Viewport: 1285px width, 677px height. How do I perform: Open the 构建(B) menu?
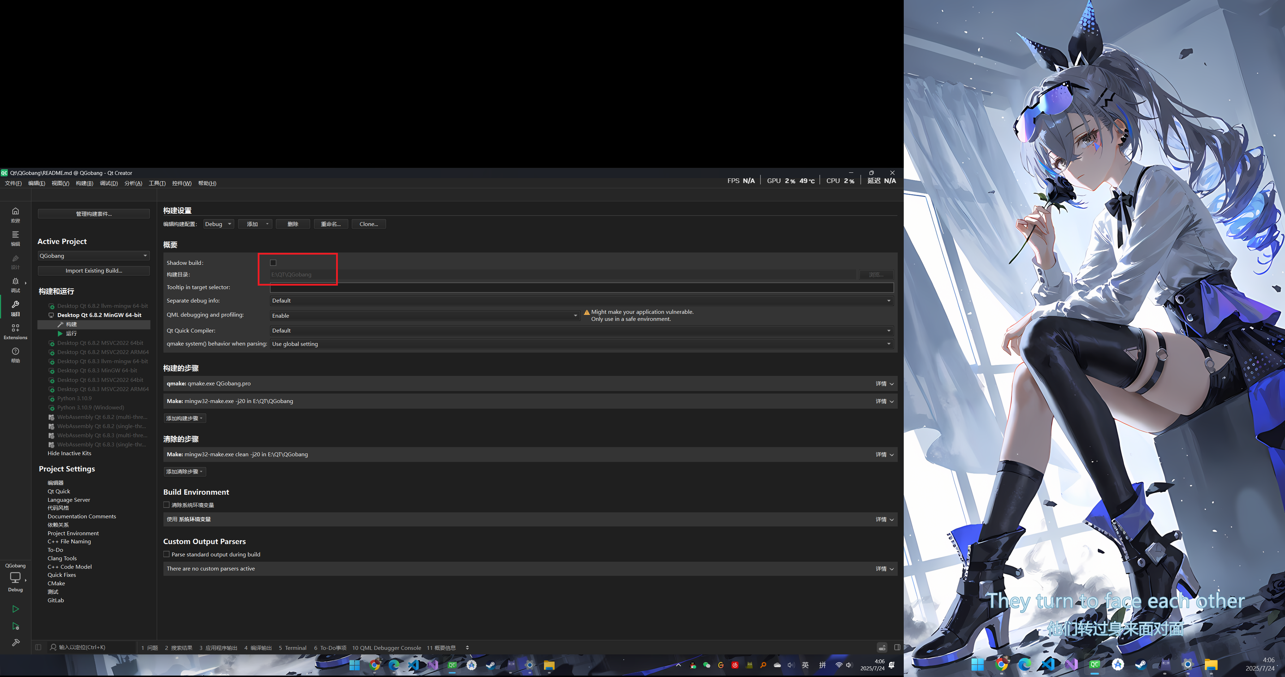tap(84, 183)
